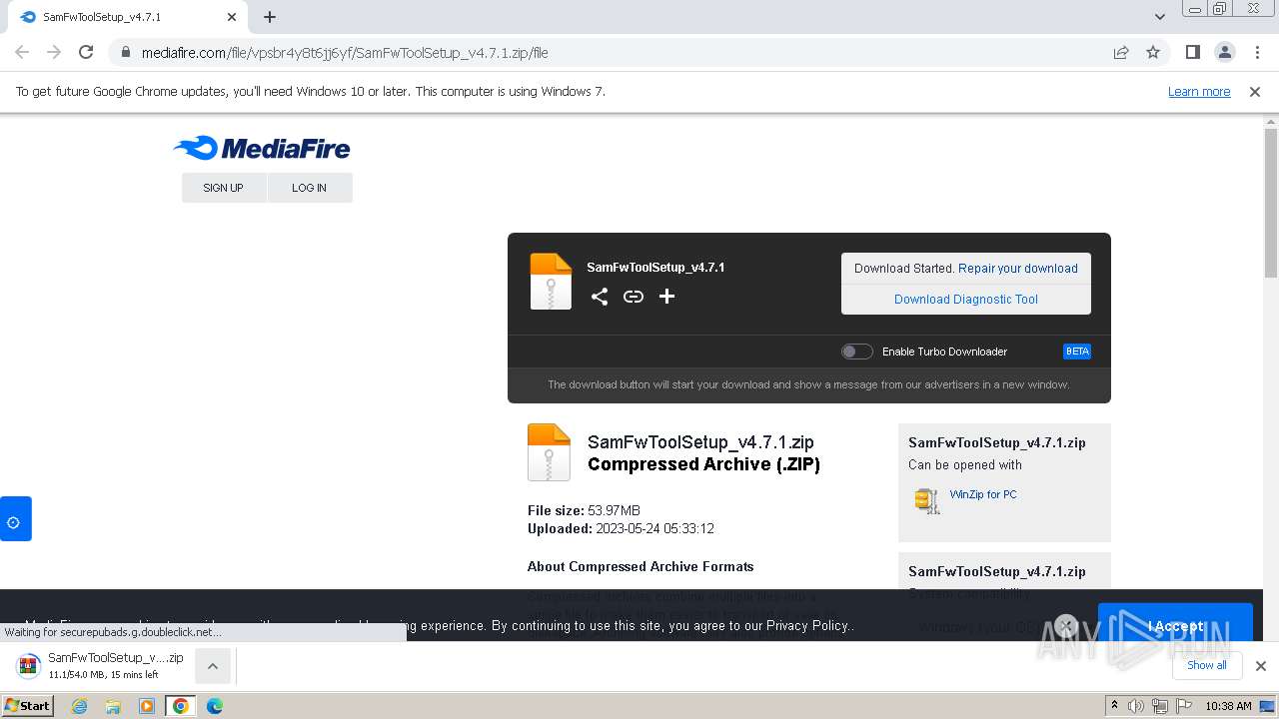Toggle Enable Turbo Downloader switch
This screenshot has width=1279, height=719.
click(857, 352)
